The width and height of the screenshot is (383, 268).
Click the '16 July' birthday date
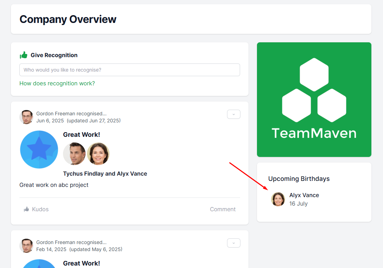(x=299, y=203)
